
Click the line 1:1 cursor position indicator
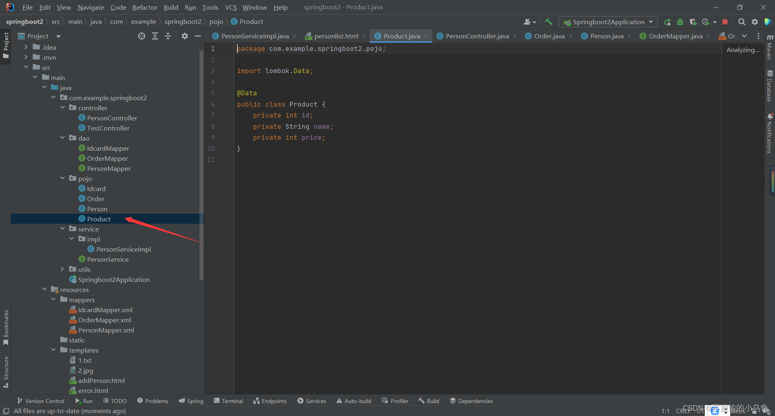[x=666, y=411]
